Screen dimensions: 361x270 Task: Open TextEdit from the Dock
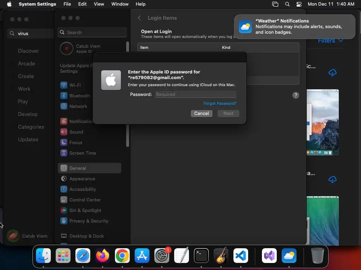[182, 256]
